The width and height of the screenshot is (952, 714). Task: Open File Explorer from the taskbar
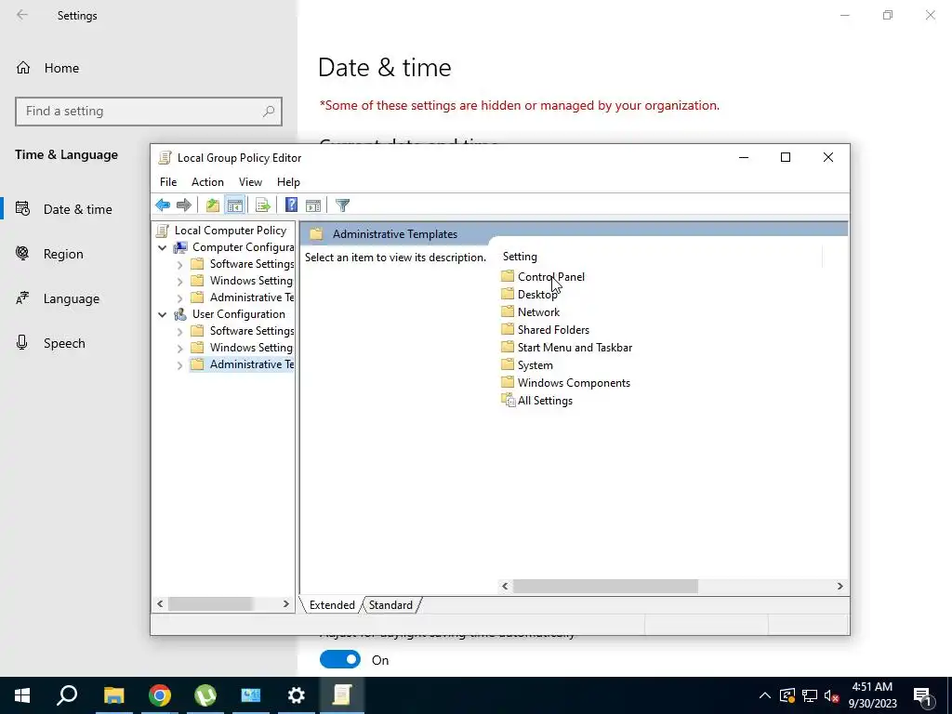tap(113, 695)
